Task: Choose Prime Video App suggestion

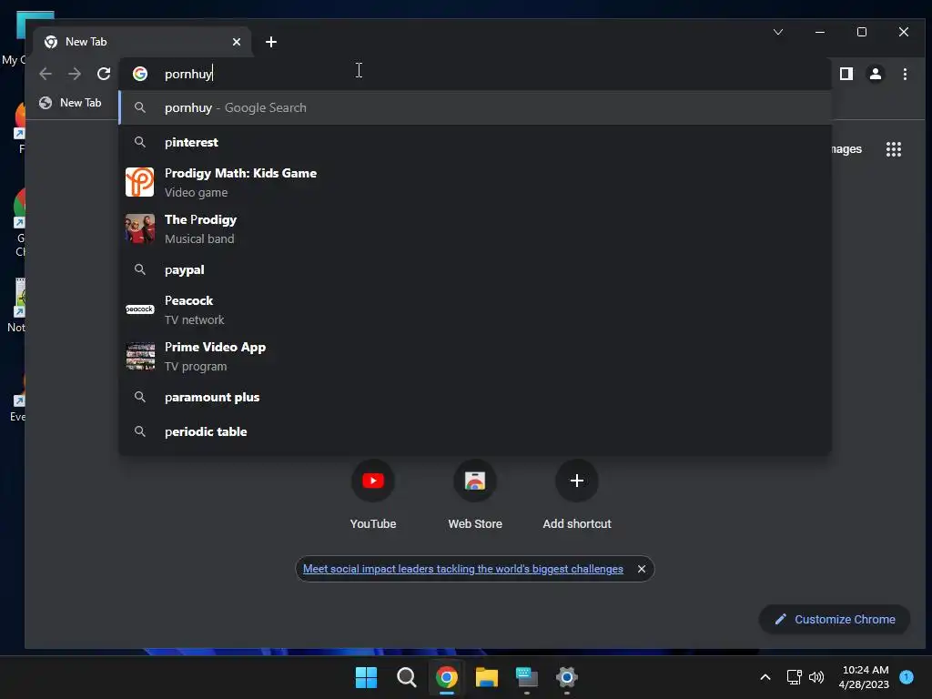Action: 475,356
